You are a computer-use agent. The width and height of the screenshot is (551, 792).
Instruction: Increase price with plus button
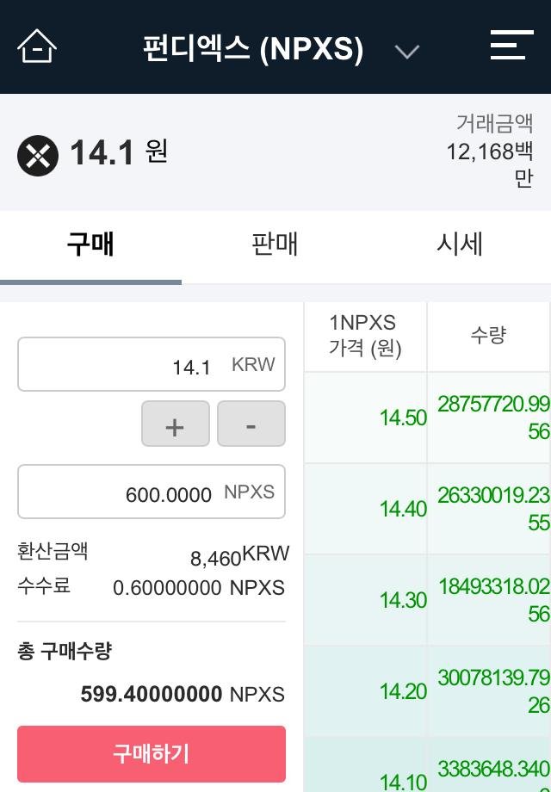click(176, 424)
